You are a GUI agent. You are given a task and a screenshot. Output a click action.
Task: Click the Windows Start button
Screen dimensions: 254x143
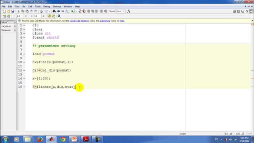(x=5, y=139)
